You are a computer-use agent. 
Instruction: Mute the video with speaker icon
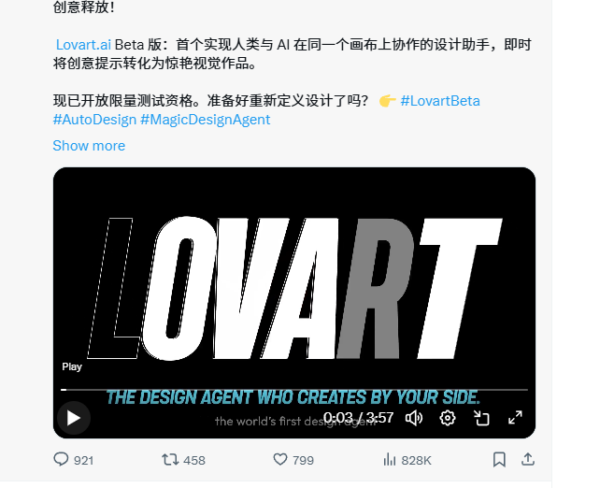point(413,418)
